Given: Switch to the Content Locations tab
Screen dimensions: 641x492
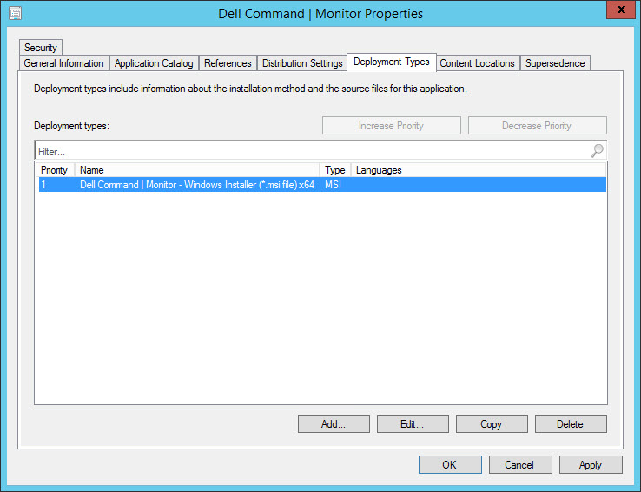Looking at the screenshot, I should (477, 63).
